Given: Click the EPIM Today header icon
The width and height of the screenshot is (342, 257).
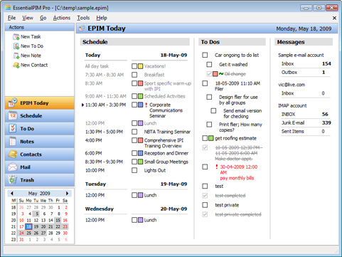Looking at the screenshot, I should pyautogui.click(x=82, y=28).
